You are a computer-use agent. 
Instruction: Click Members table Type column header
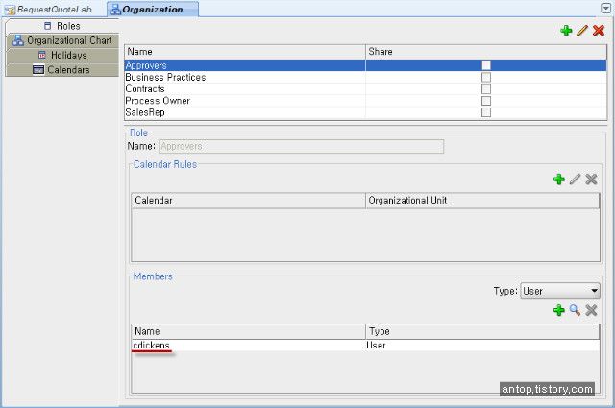click(x=482, y=331)
